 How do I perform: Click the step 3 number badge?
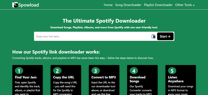(95, 71)
